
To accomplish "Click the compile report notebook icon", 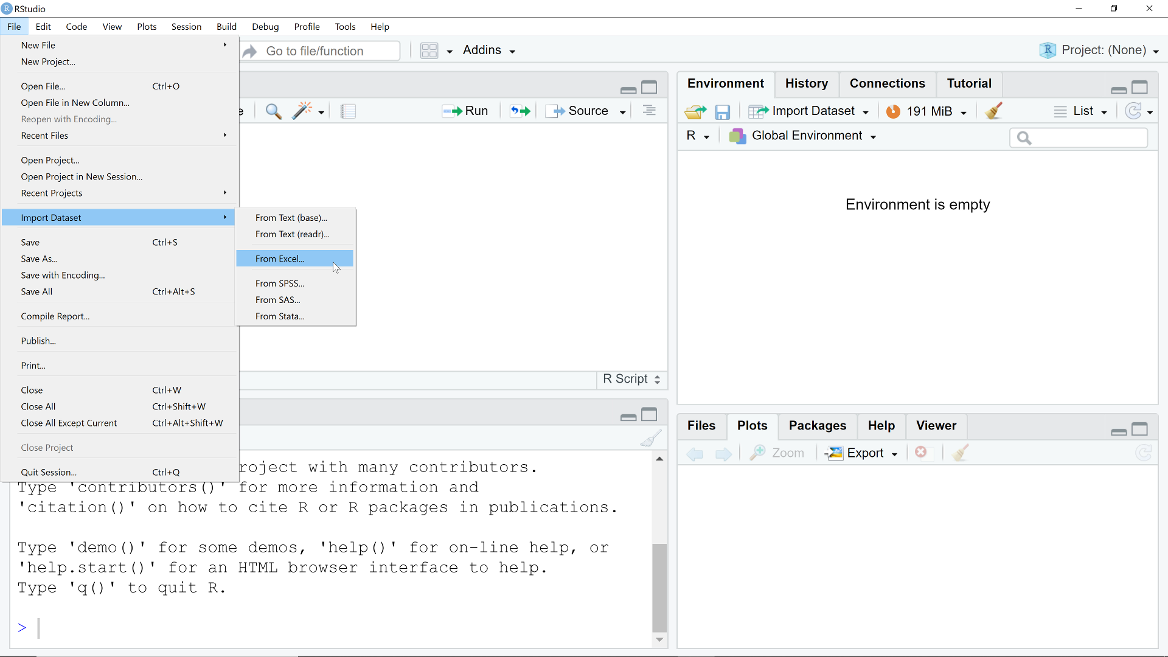I will [x=348, y=111].
